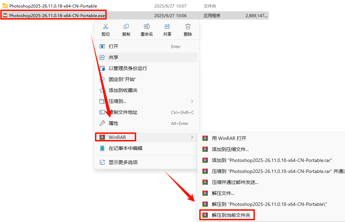Expand the WinRAR submenu arrow
The width and height of the screenshot is (345, 222).
click(x=192, y=137)
